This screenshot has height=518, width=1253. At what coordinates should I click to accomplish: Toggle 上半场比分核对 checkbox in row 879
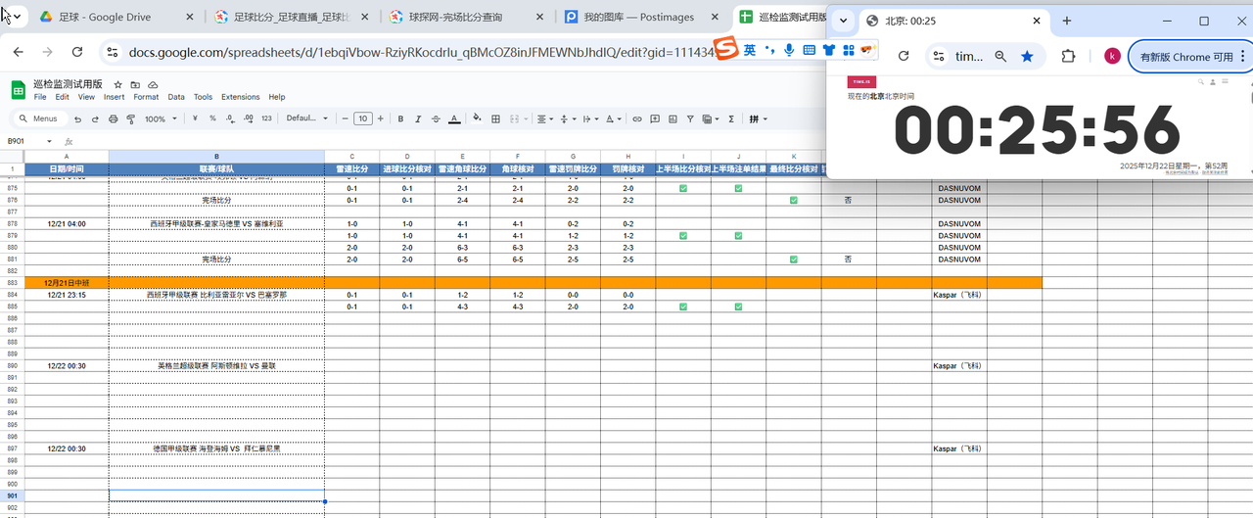683,236
